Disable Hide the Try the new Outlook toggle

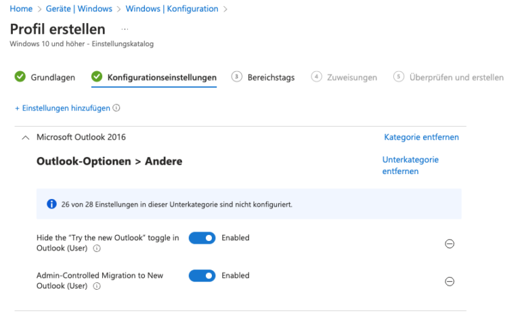click(x=202, y=238)
